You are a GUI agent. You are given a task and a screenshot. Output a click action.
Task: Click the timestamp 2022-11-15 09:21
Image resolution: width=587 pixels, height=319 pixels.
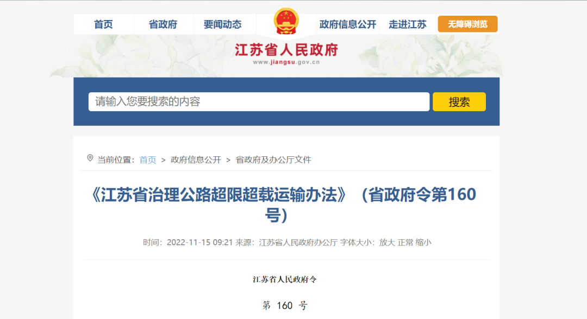(x=199, y=243)
